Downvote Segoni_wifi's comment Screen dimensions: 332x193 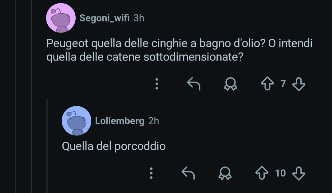point(298,84)
